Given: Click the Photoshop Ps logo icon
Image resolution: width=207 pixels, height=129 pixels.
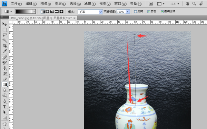Looking at the screenshot, I should [x=4, y=3].
